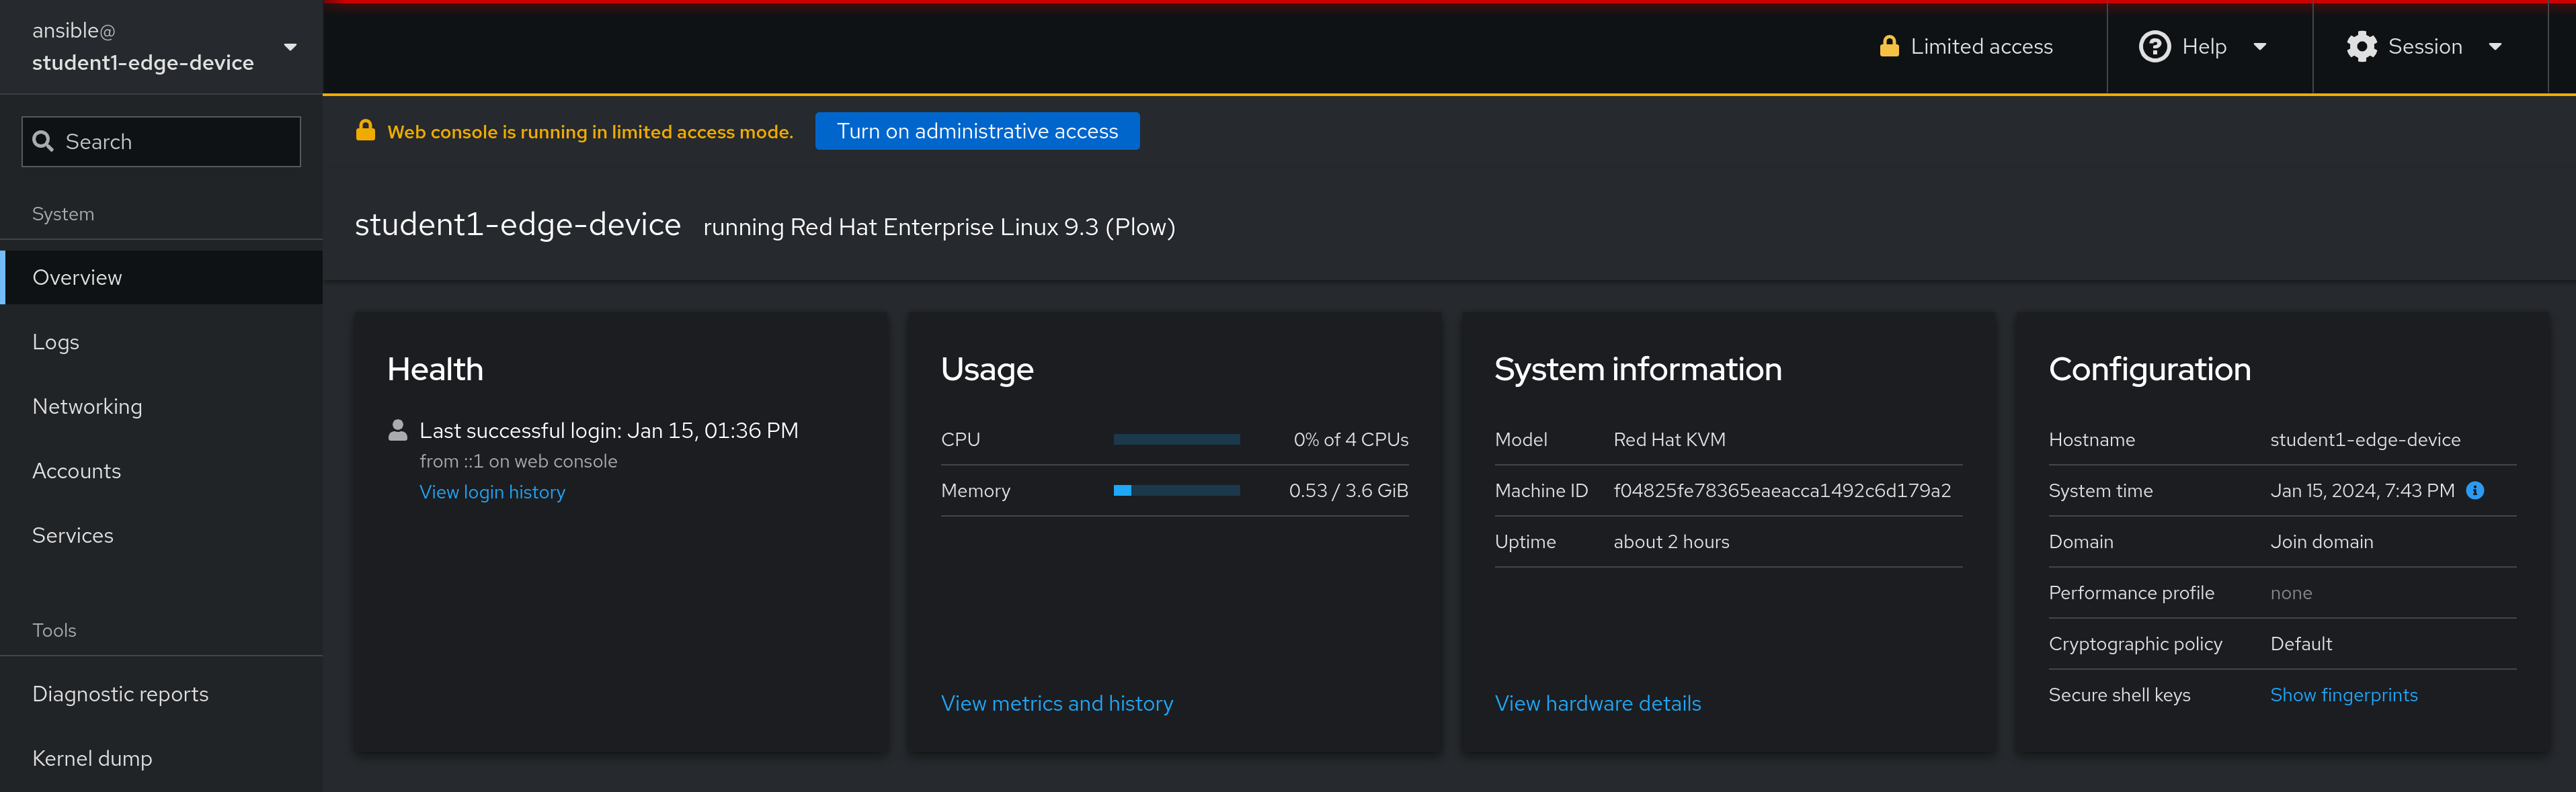Open the Overview page
Image resolution: width=2576 pixels, height=792 pixels.
(162, 277)
